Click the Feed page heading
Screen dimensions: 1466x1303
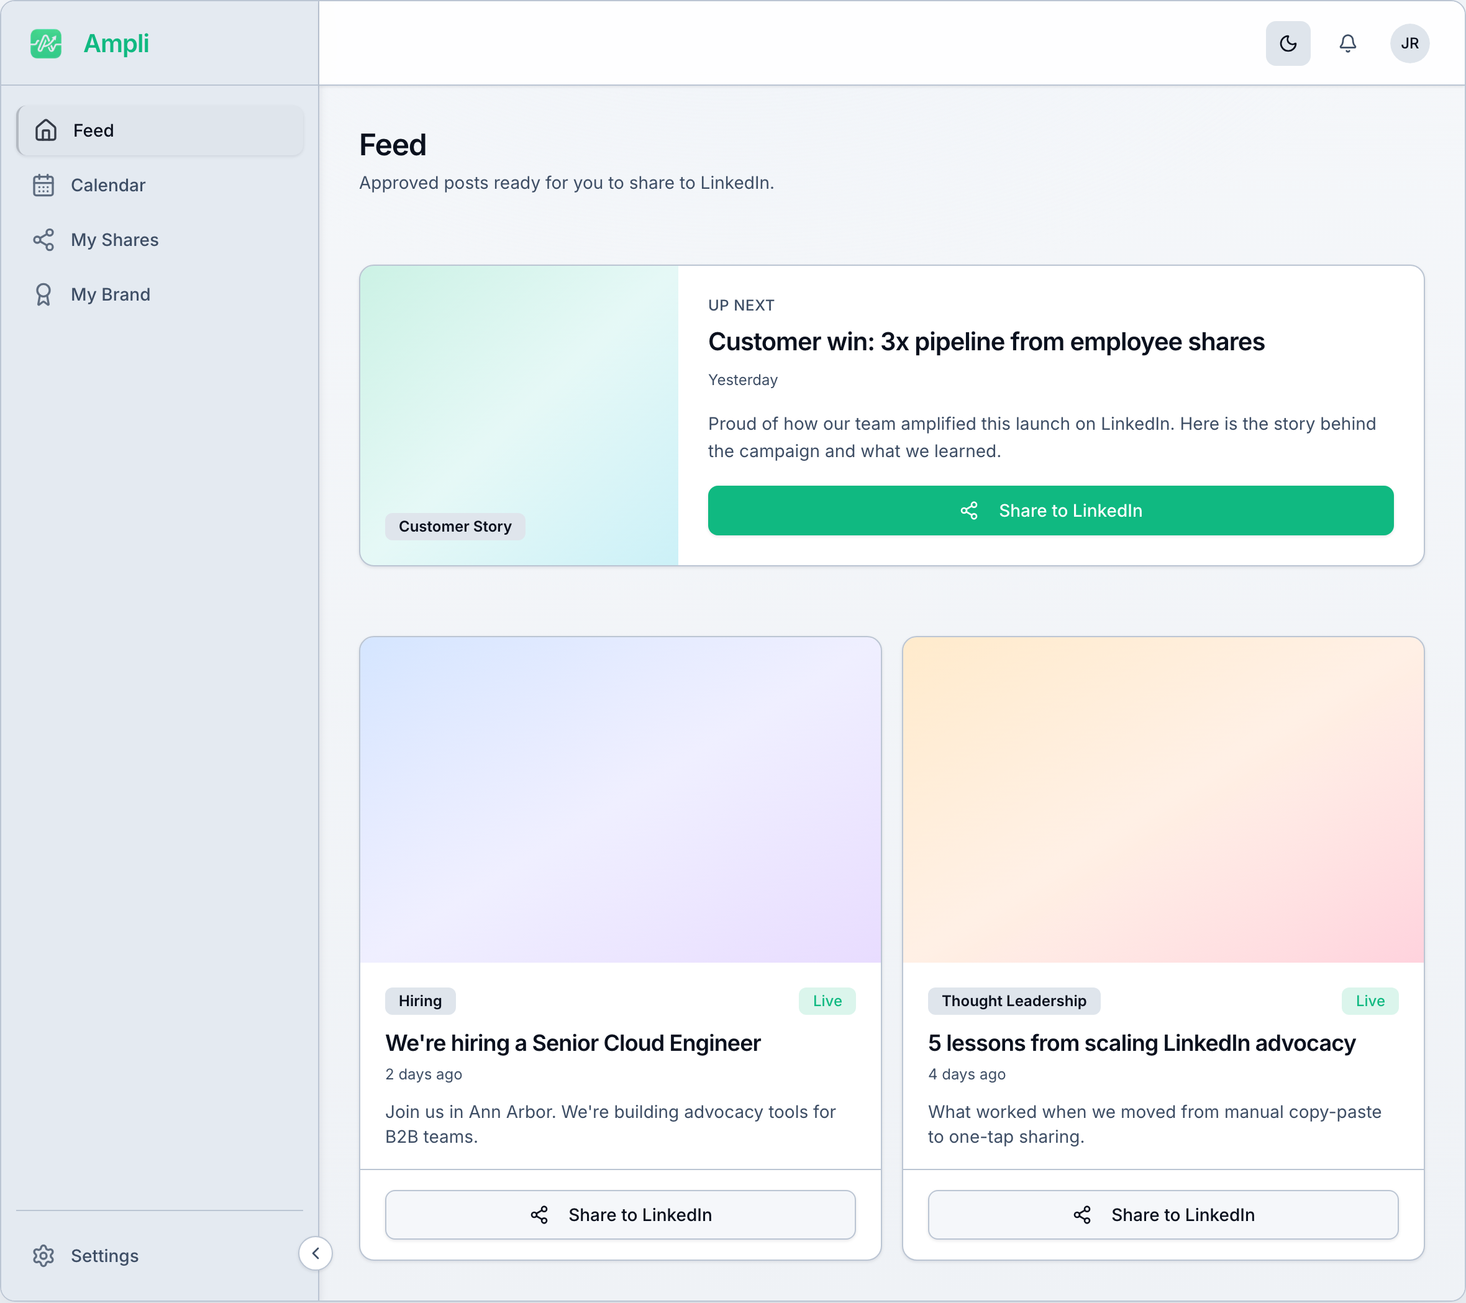tap(393, 145)
